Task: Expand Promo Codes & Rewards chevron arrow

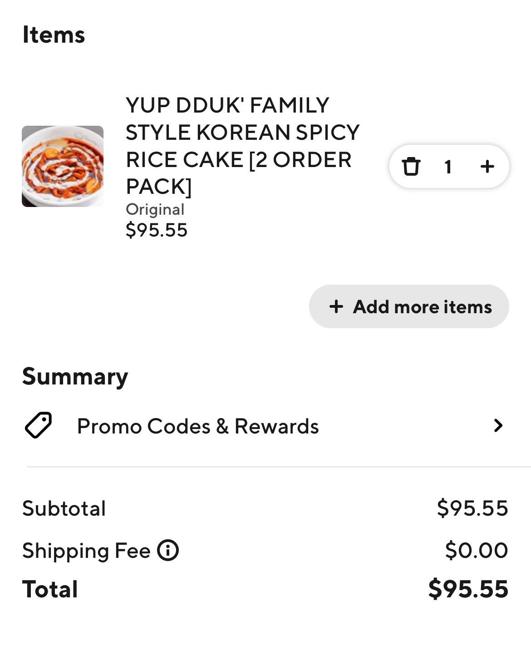Action: point(498,425)
